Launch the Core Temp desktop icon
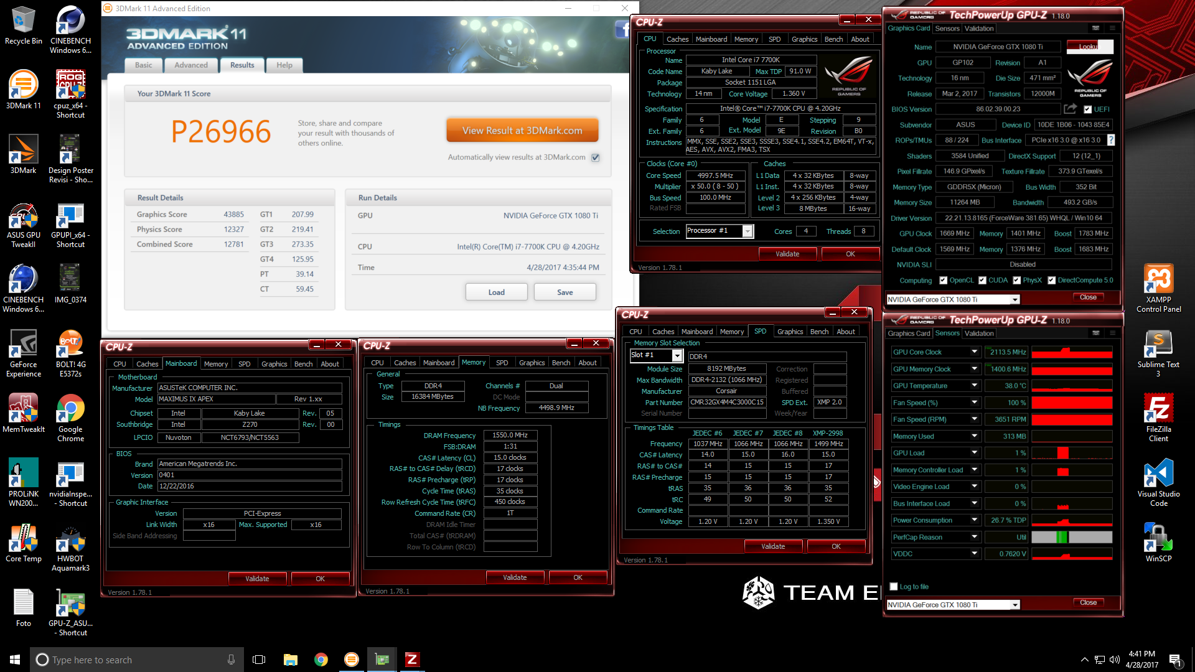 click(x=24, y=543)
